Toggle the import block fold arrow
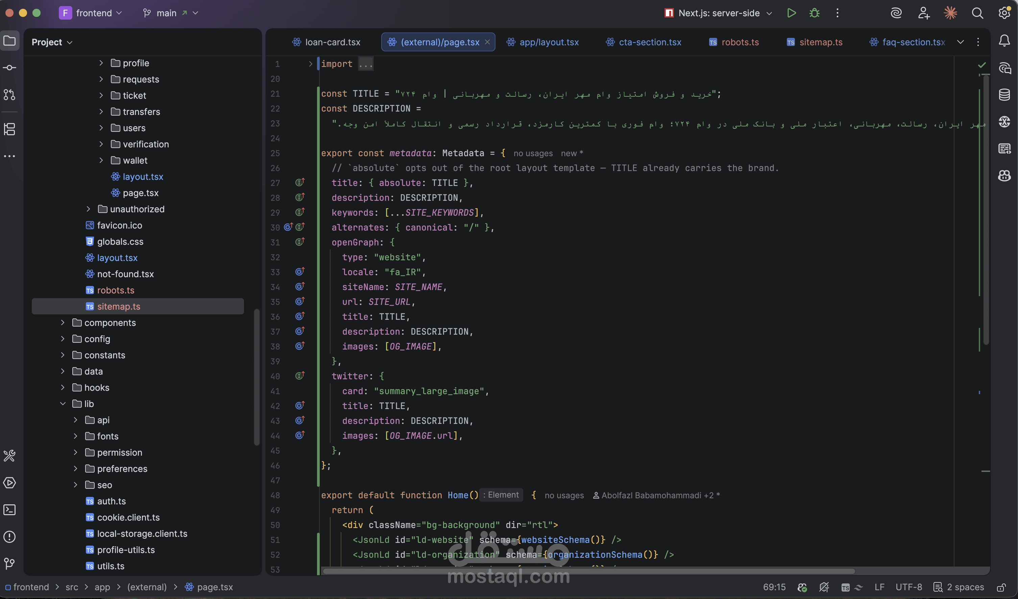 [x=310, y=64]
